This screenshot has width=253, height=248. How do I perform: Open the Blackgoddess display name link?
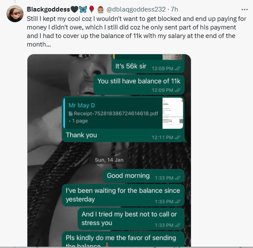48,9
